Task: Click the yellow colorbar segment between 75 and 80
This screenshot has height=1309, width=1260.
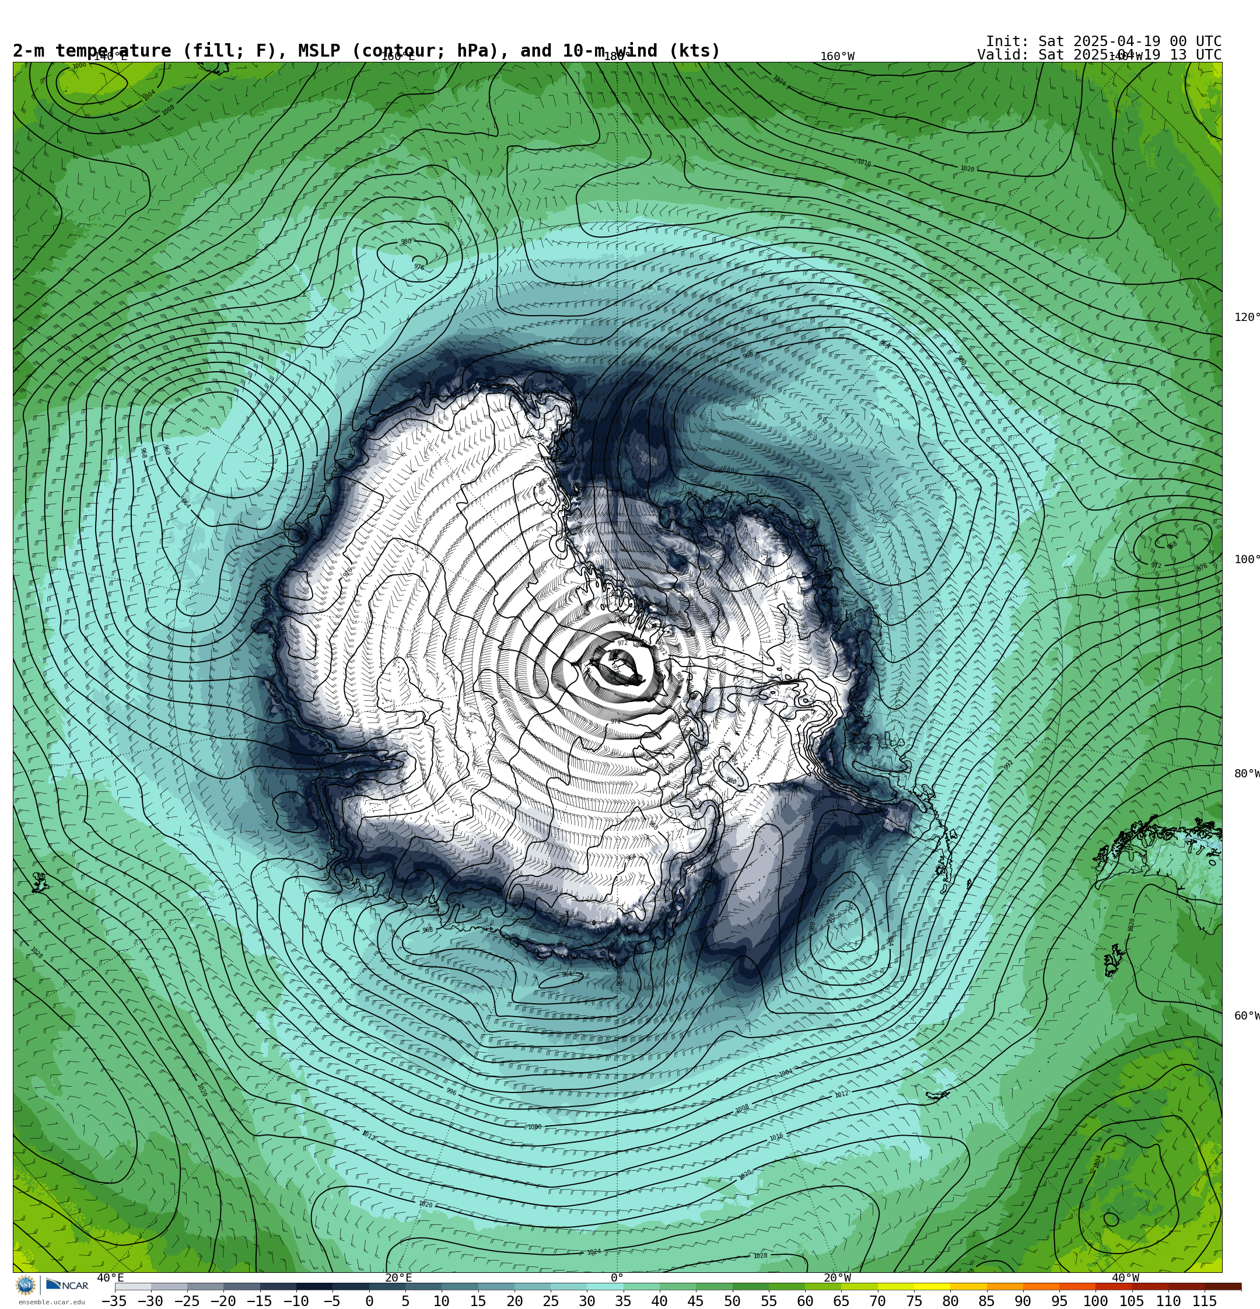Action: (x=932, y=1287)
